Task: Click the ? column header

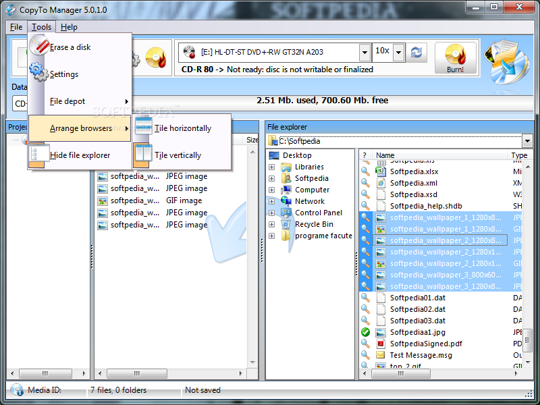Action: (x=365, y=155)
